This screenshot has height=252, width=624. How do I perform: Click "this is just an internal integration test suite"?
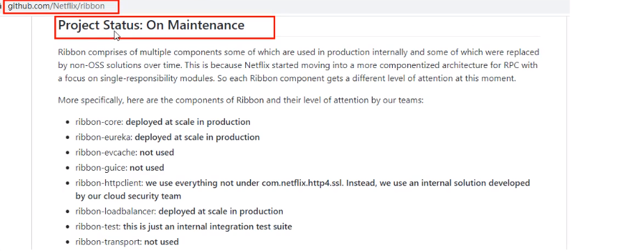coord(208,226)
